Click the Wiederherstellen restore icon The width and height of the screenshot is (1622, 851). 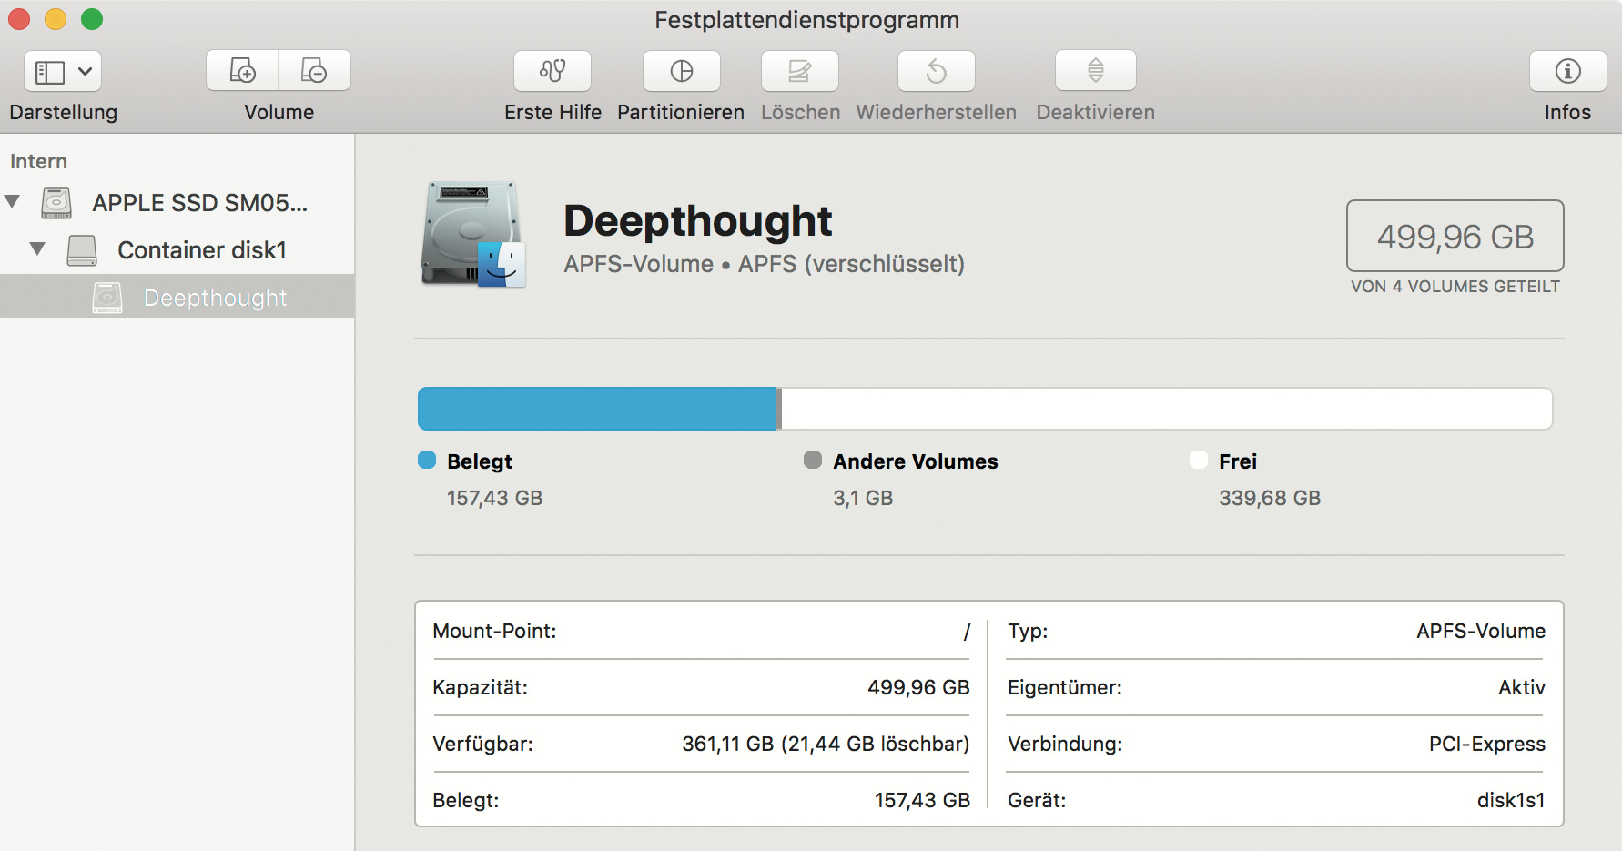coord(936,71)
